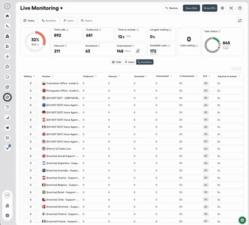Open the Home icon in sidebar
Screen dimensions: 249x225
coord(7,16)
